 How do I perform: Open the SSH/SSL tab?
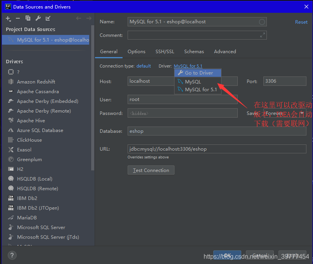click(165, 52)
